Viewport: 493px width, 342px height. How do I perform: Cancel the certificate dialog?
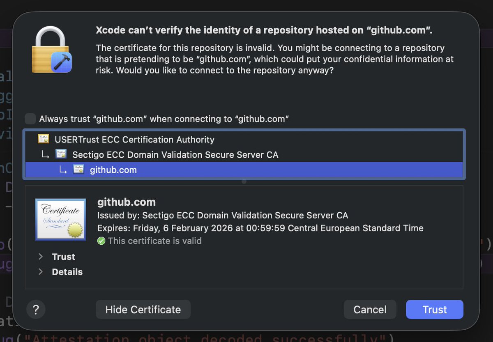click(370, 309)
